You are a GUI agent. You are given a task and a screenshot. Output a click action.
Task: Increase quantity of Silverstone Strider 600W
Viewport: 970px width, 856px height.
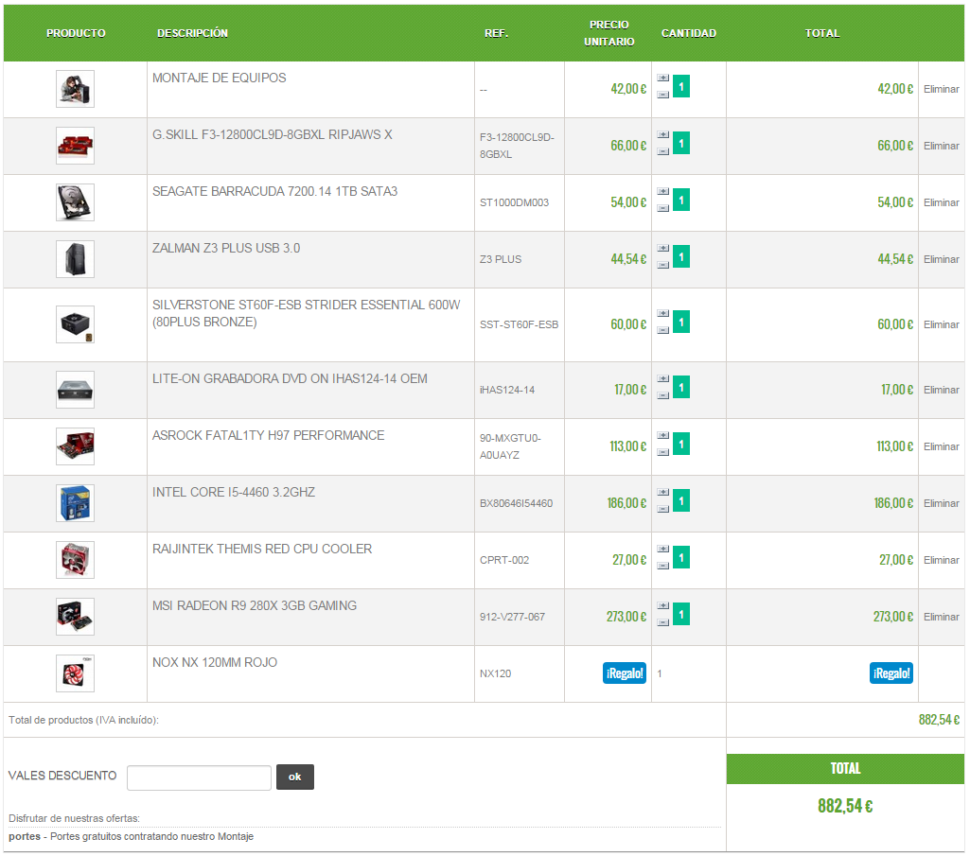pyautogui.click(x=663, y=314)
